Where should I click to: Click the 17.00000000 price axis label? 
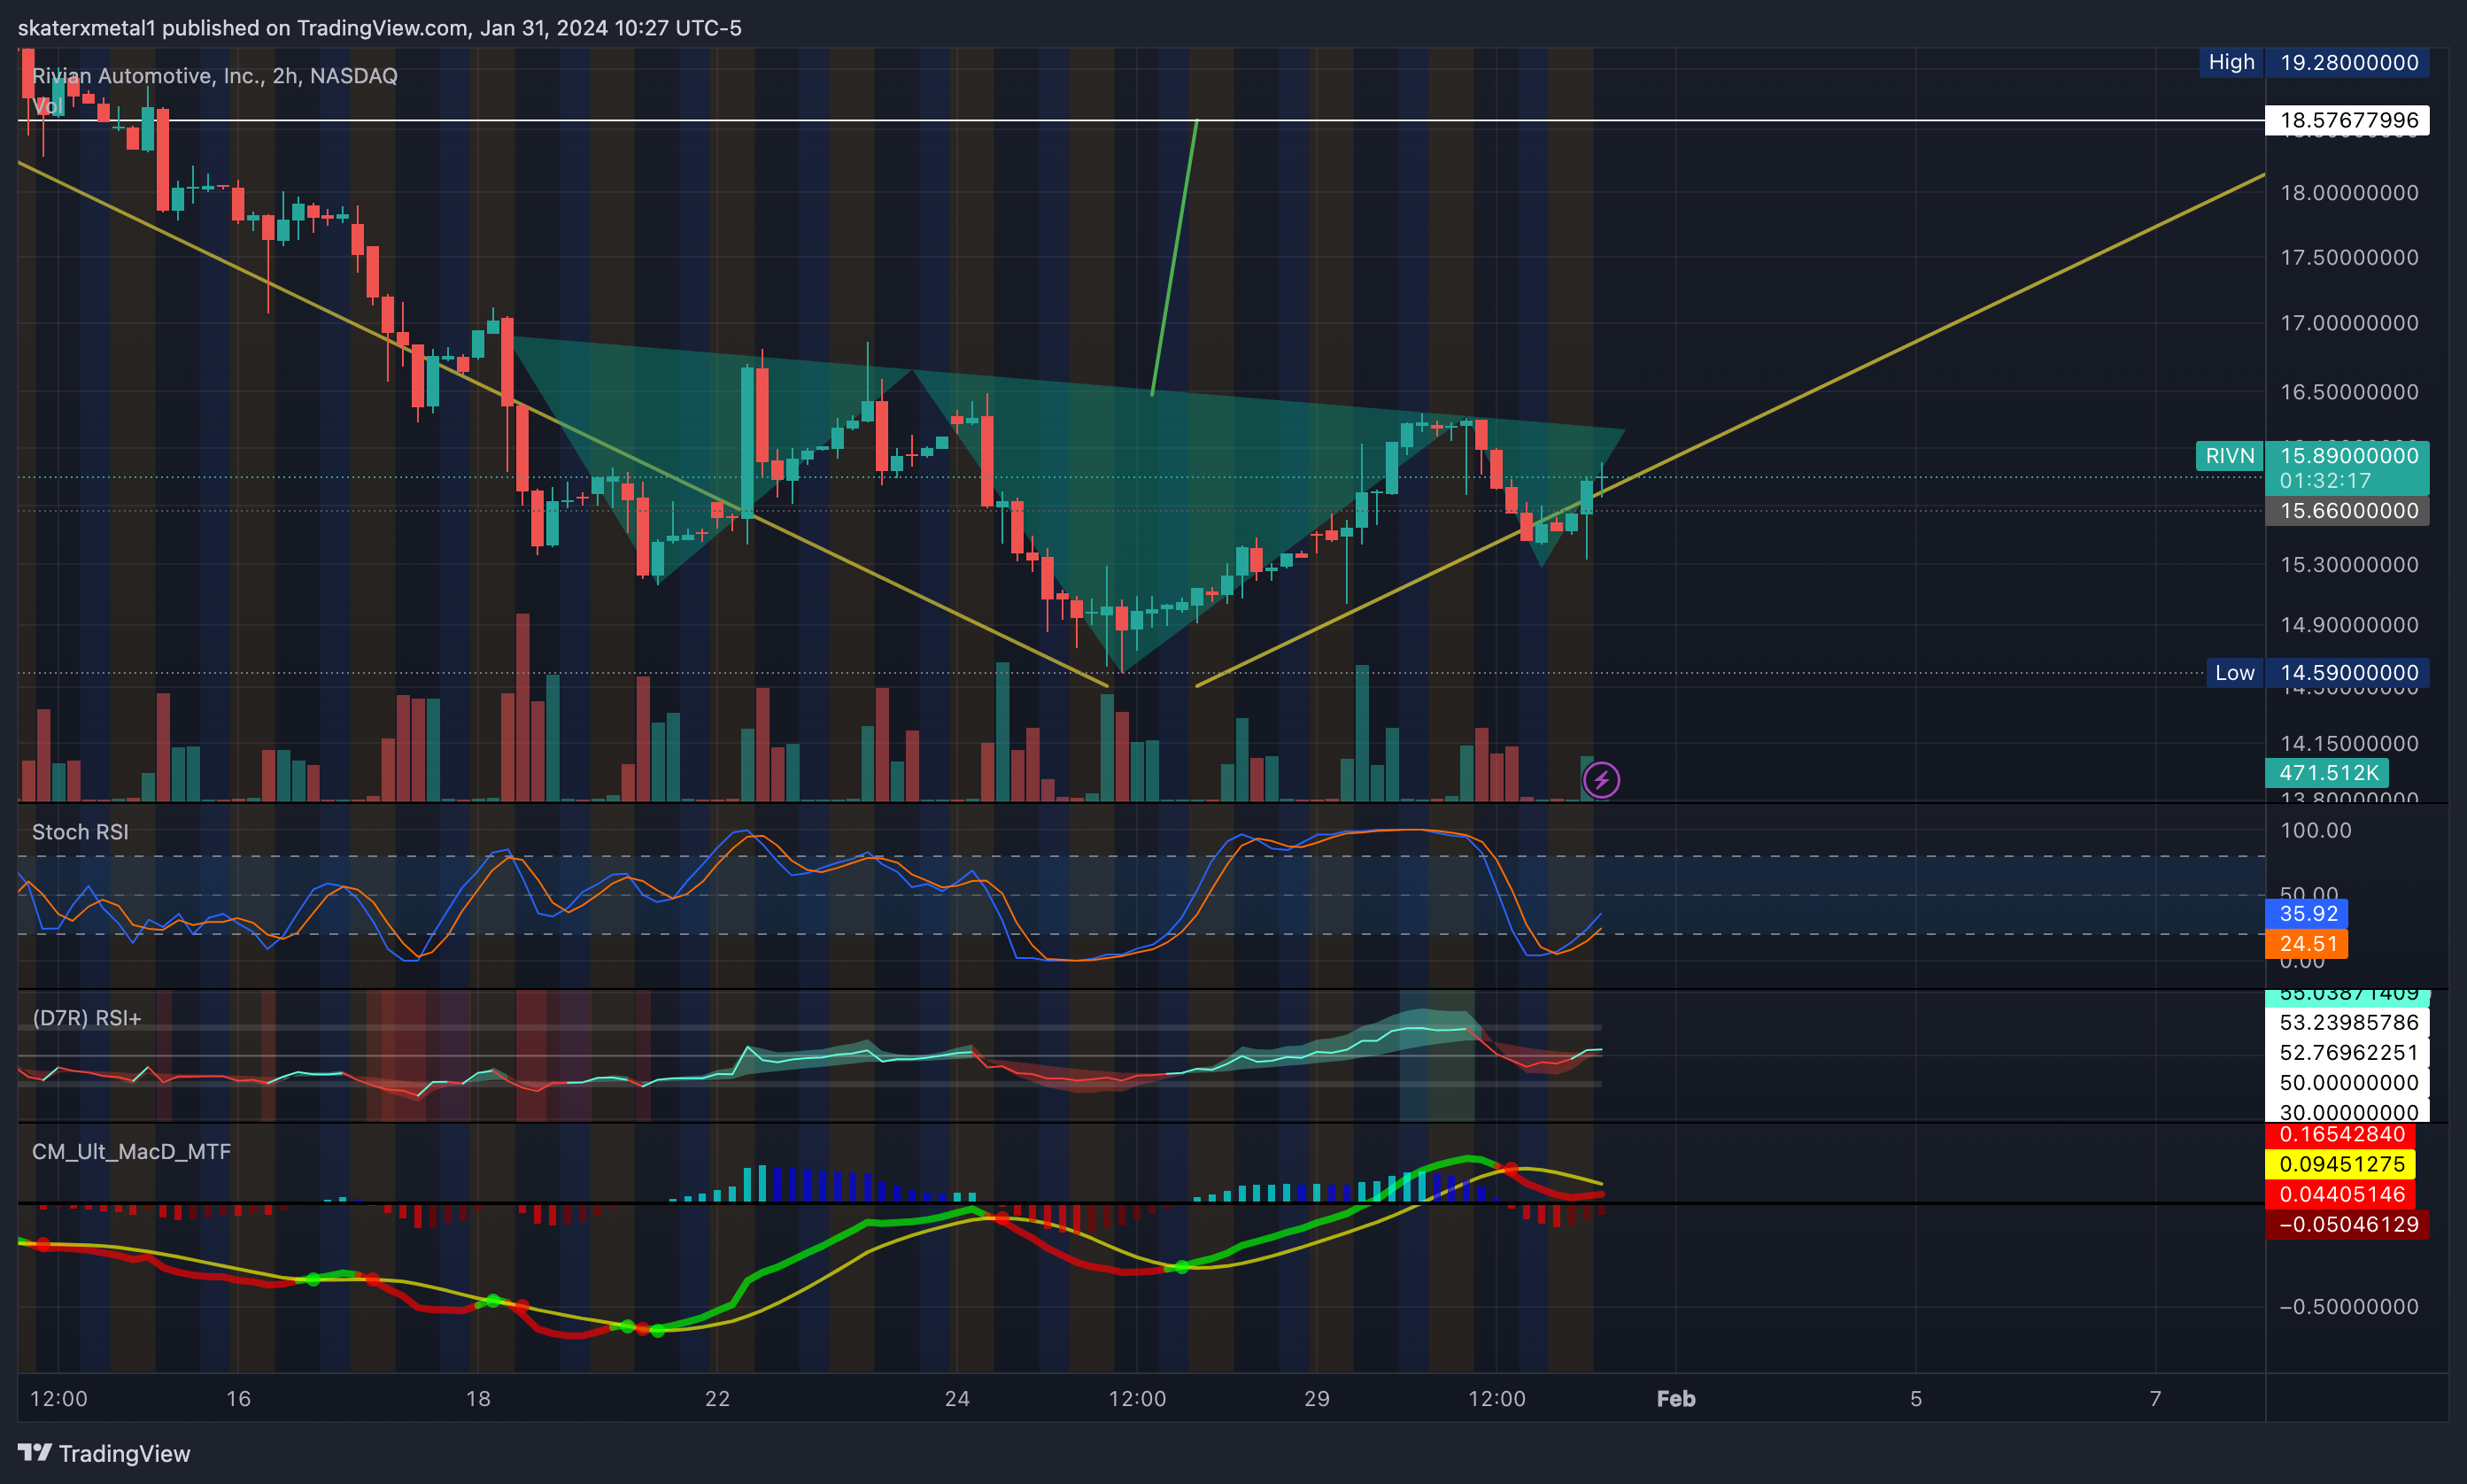2349,323
